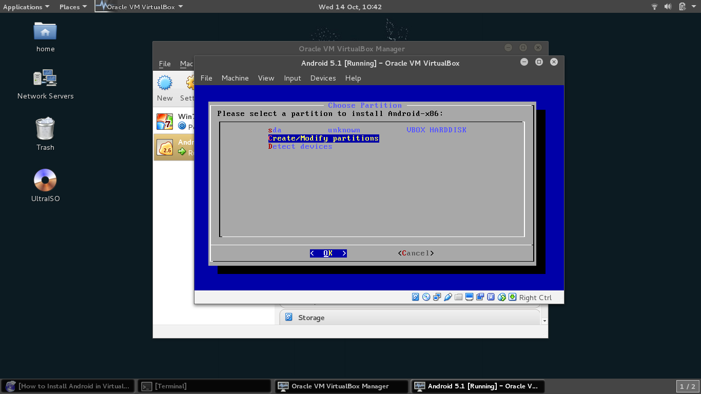Open the Places menu in top panel
Screen dimensions: 701x394
click(x=73, y=7)
